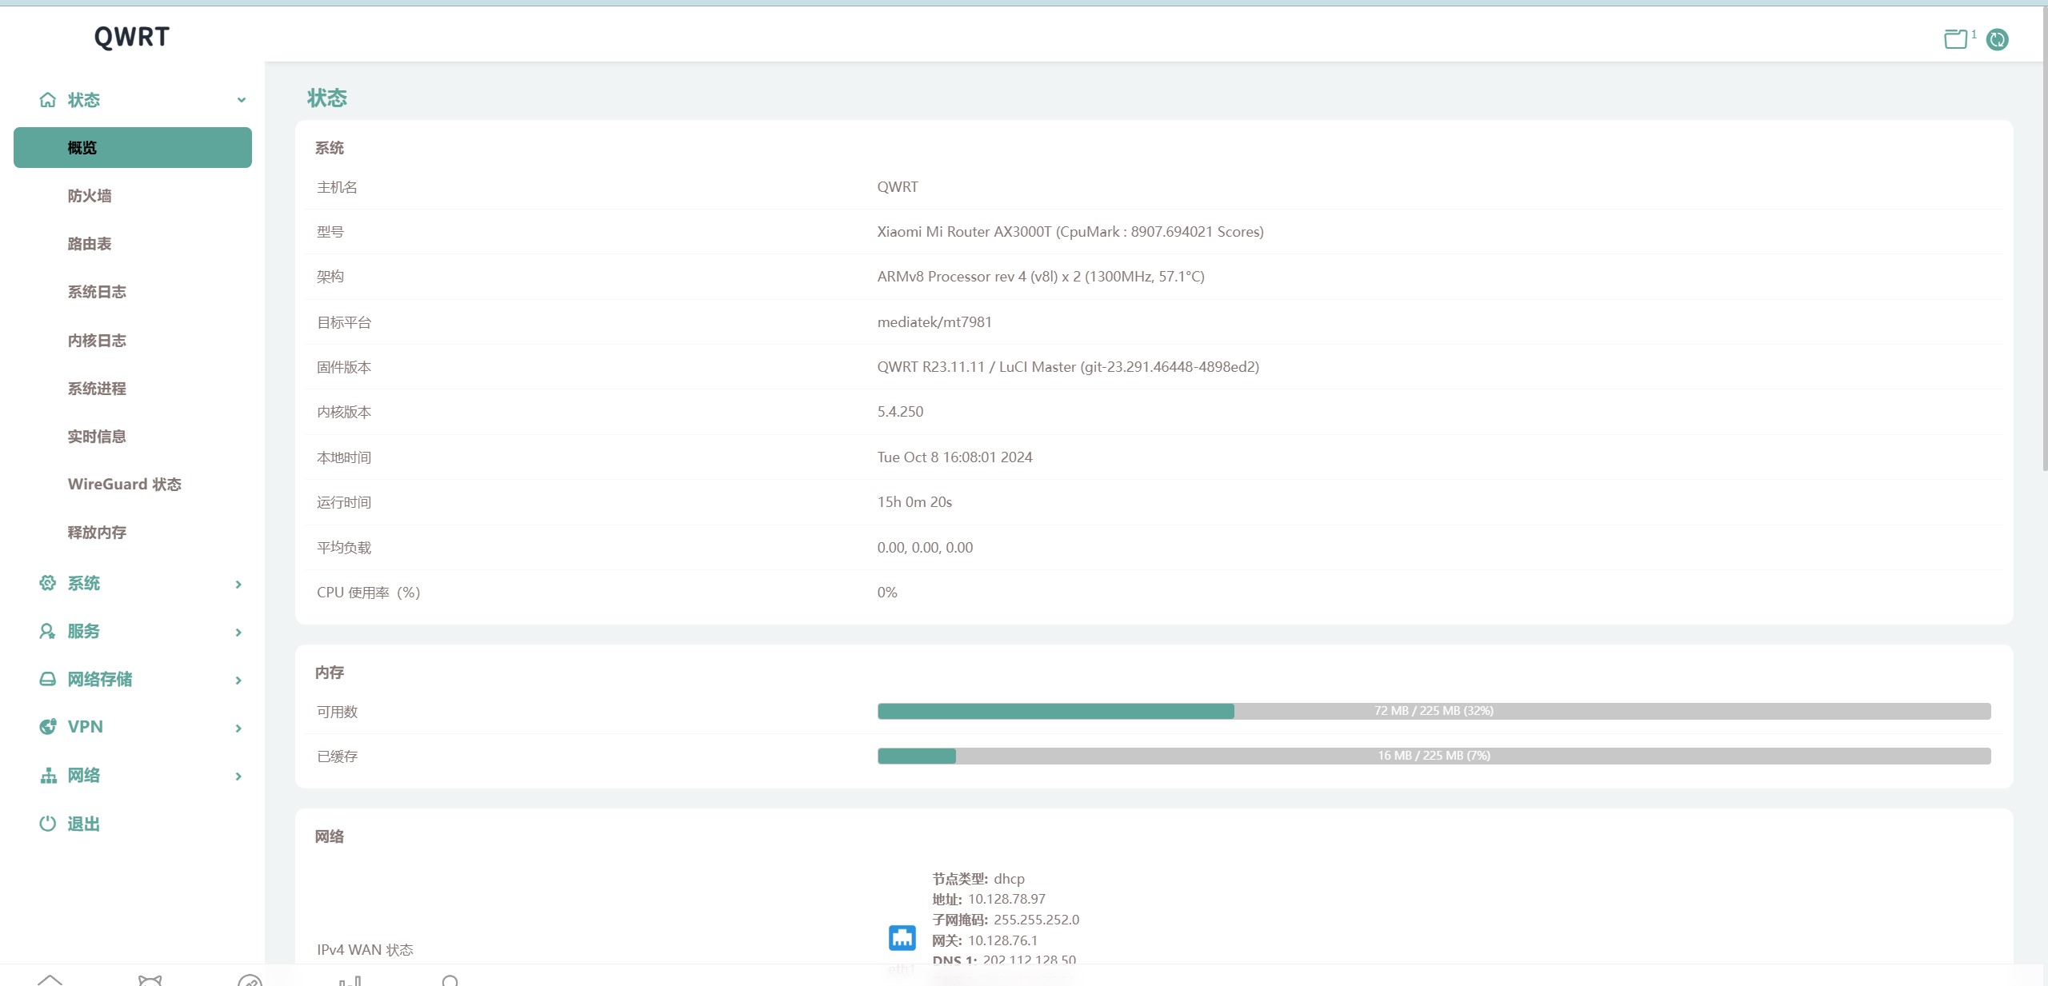Viewport: 2048px width, 986px height.
Task: Click the 可用数 memory progress bar
Action: 1434,711
